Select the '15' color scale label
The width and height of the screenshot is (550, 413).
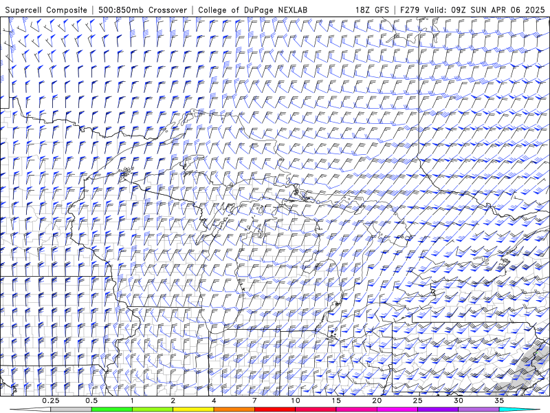pyautogui.click(x=336, y=401)
